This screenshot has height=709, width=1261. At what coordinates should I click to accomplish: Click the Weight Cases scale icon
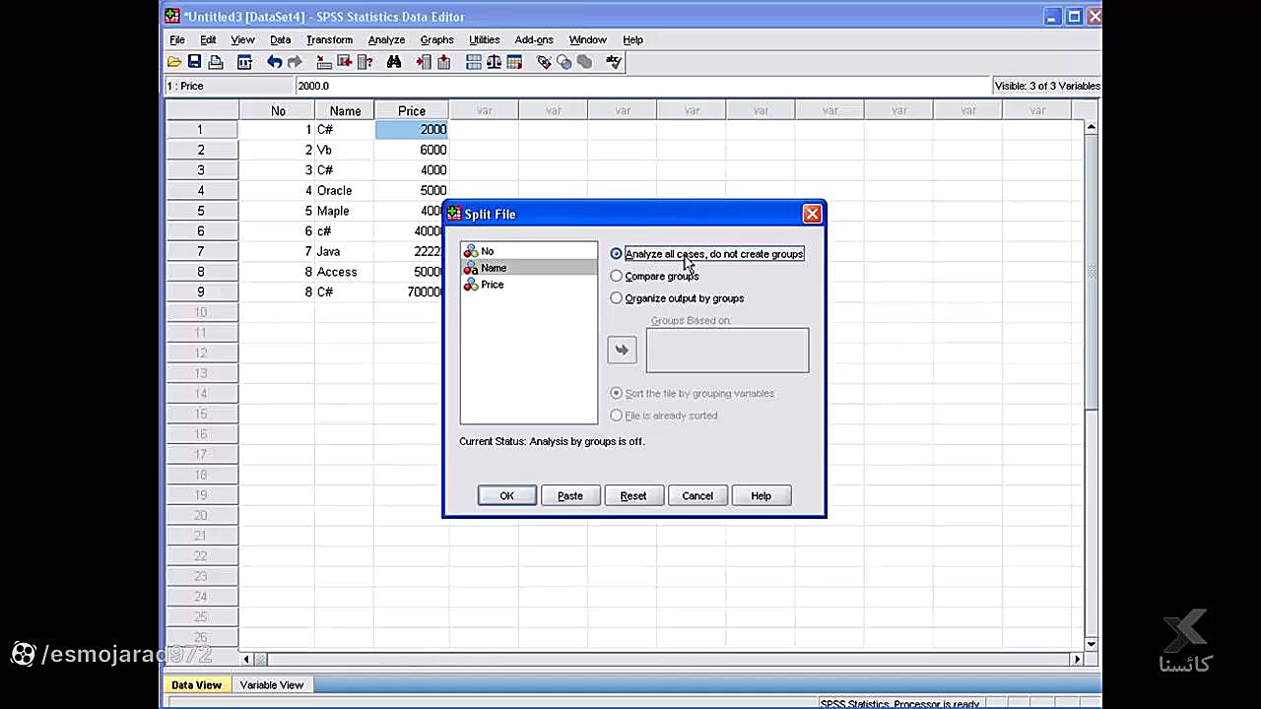coord(494,62)
